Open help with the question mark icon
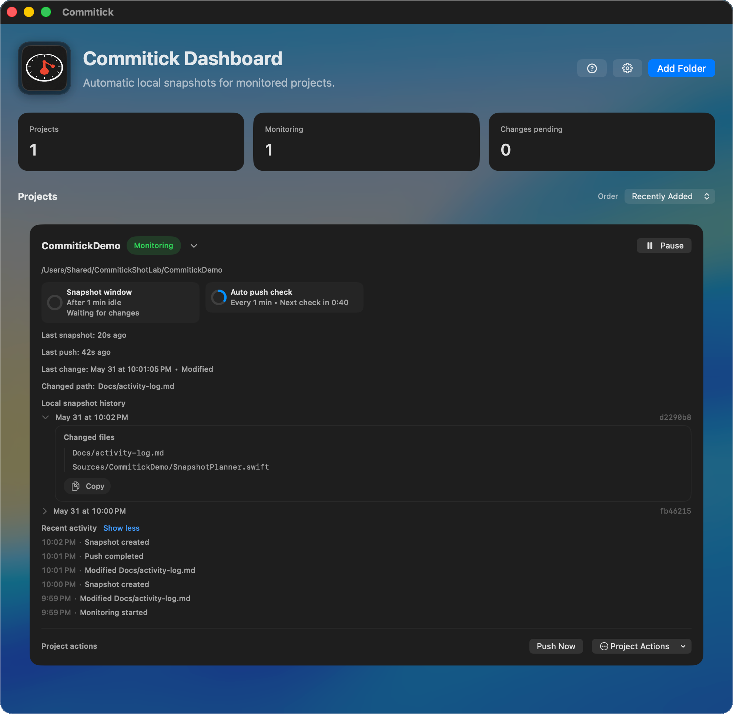The width and height of the screenshot is (733, 714). (x=592, y=68)
